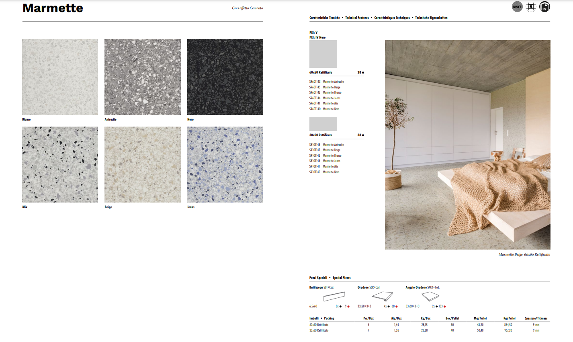Image resolution: width=573 pixels, height=342 pixels.
Task: Click the SR101141 Marmette Mix code line
Action: 323,166
